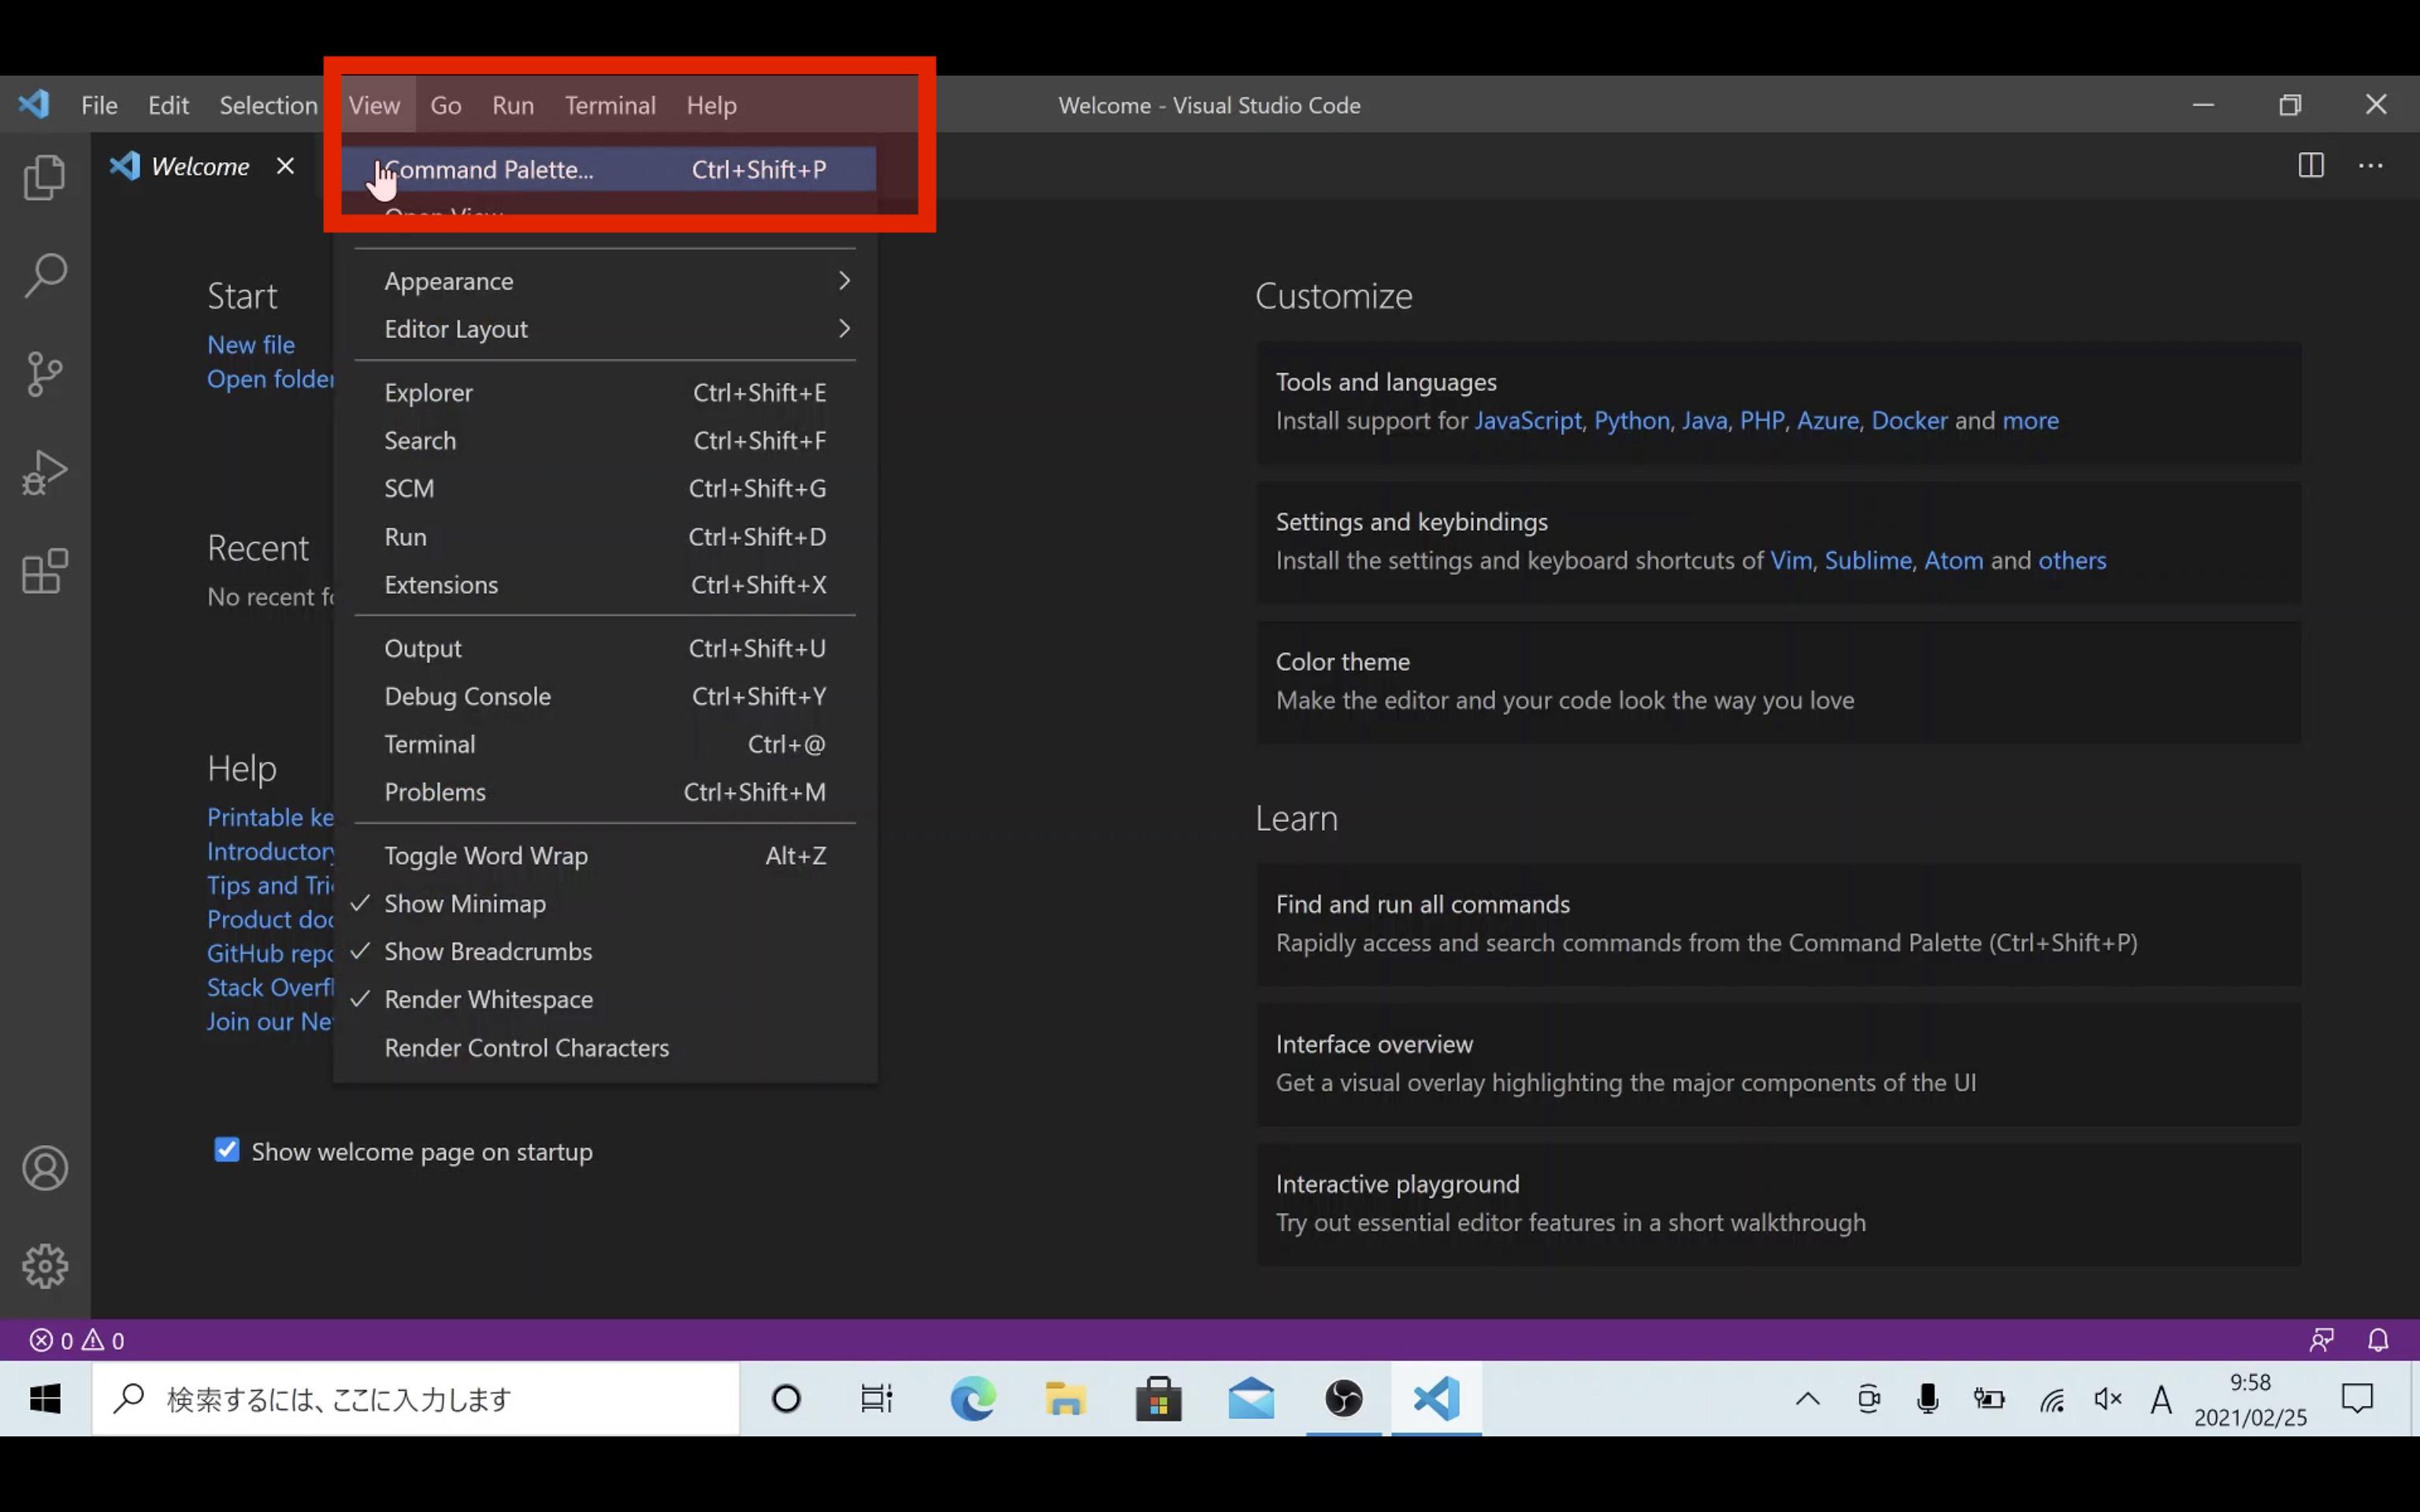Open the Terminal menu in menu bar
The image size is (2420, 1512).
610,105
